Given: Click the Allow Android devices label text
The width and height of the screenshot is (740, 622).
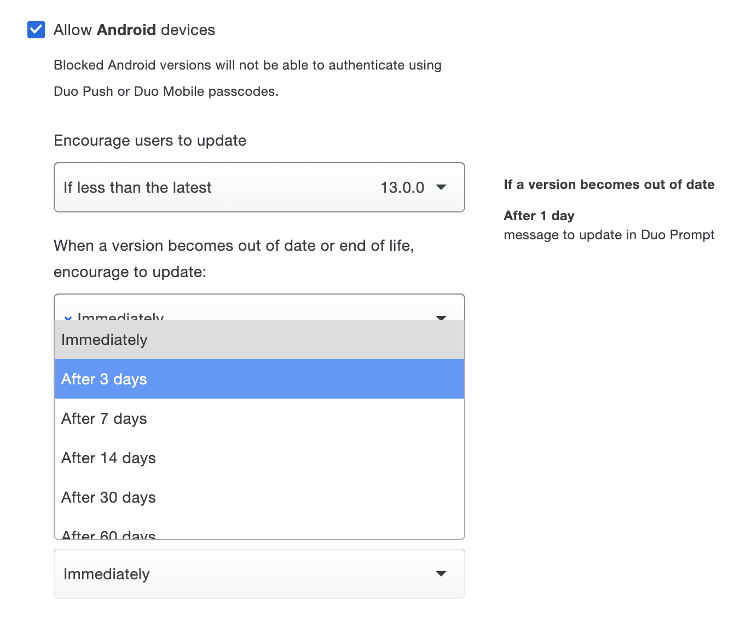Looking at the screenshot, I should point(134,30).
